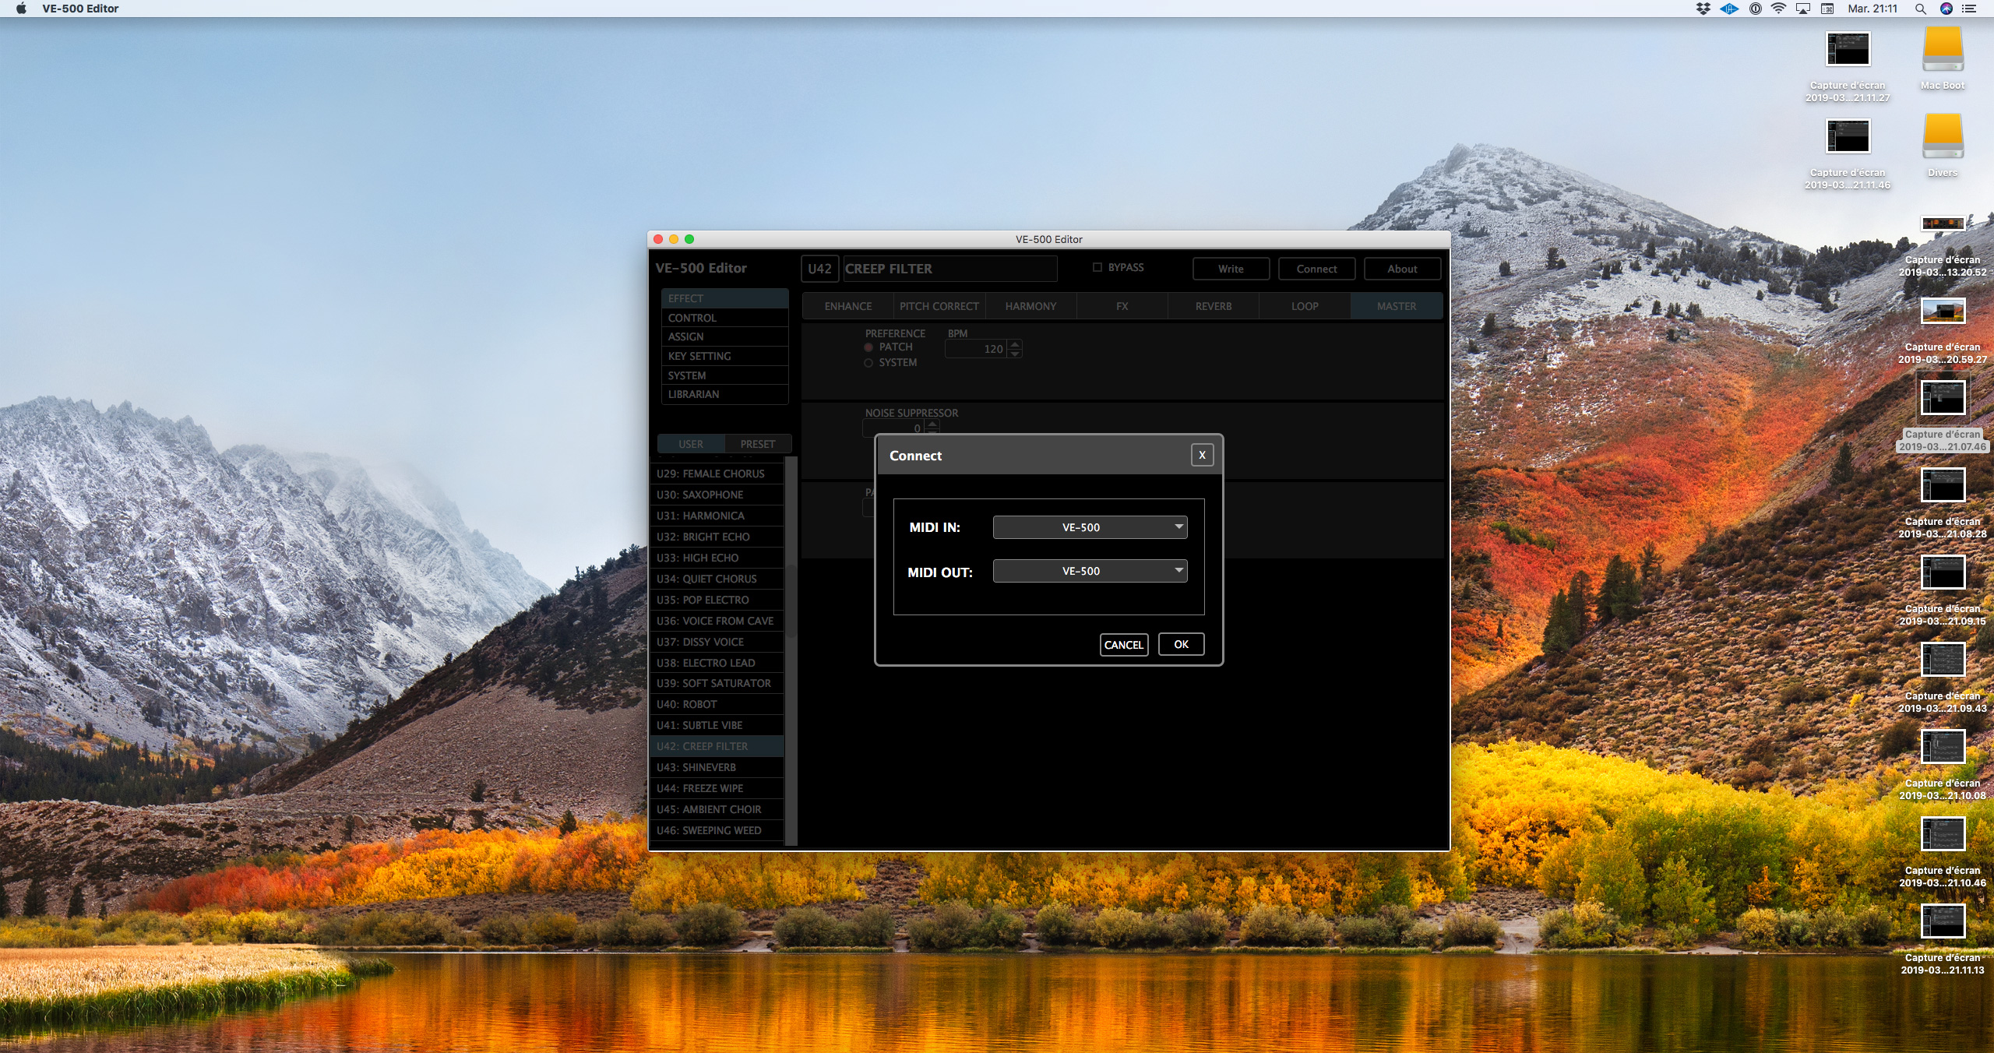Increase BPM with the up stepper
1994x1053 pixels.
click(x=1015, y=344)
